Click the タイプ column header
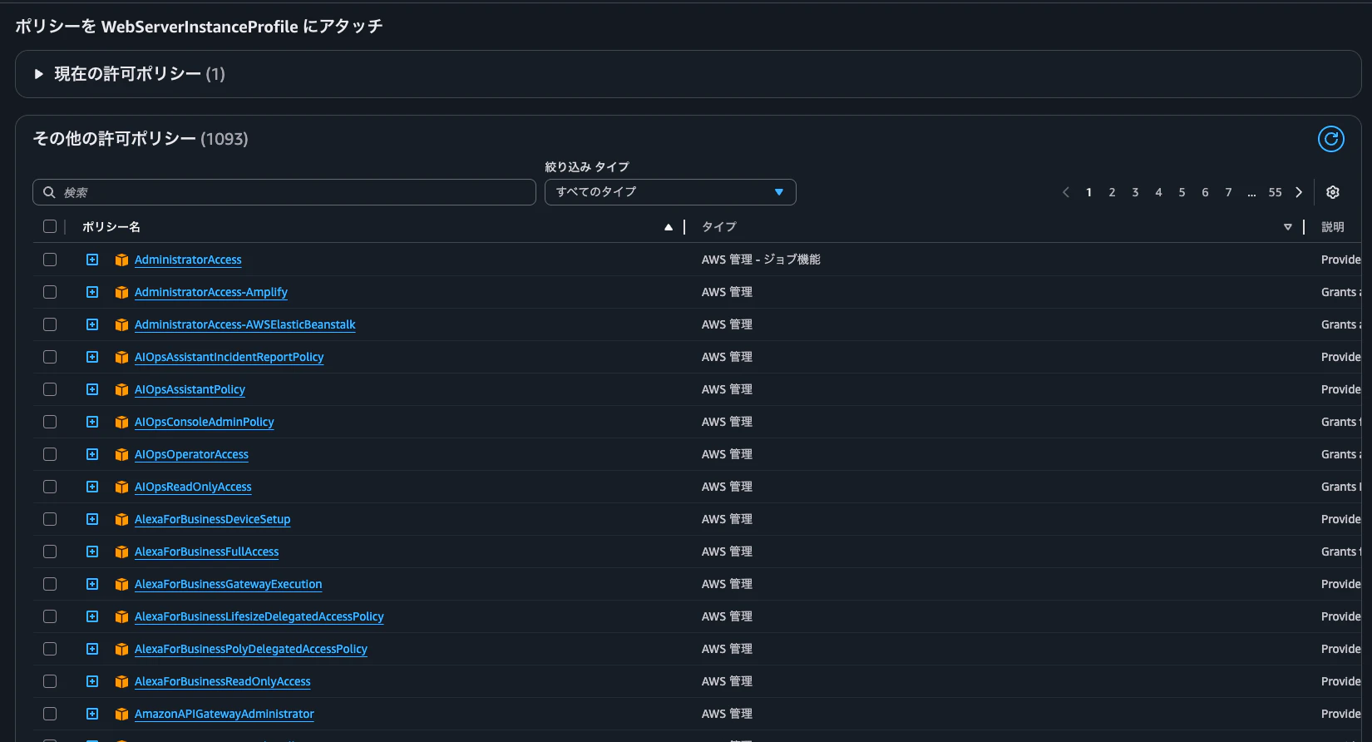Image resolution: width=1372 pixels, height=742 pixels. [x=718, y=227]
